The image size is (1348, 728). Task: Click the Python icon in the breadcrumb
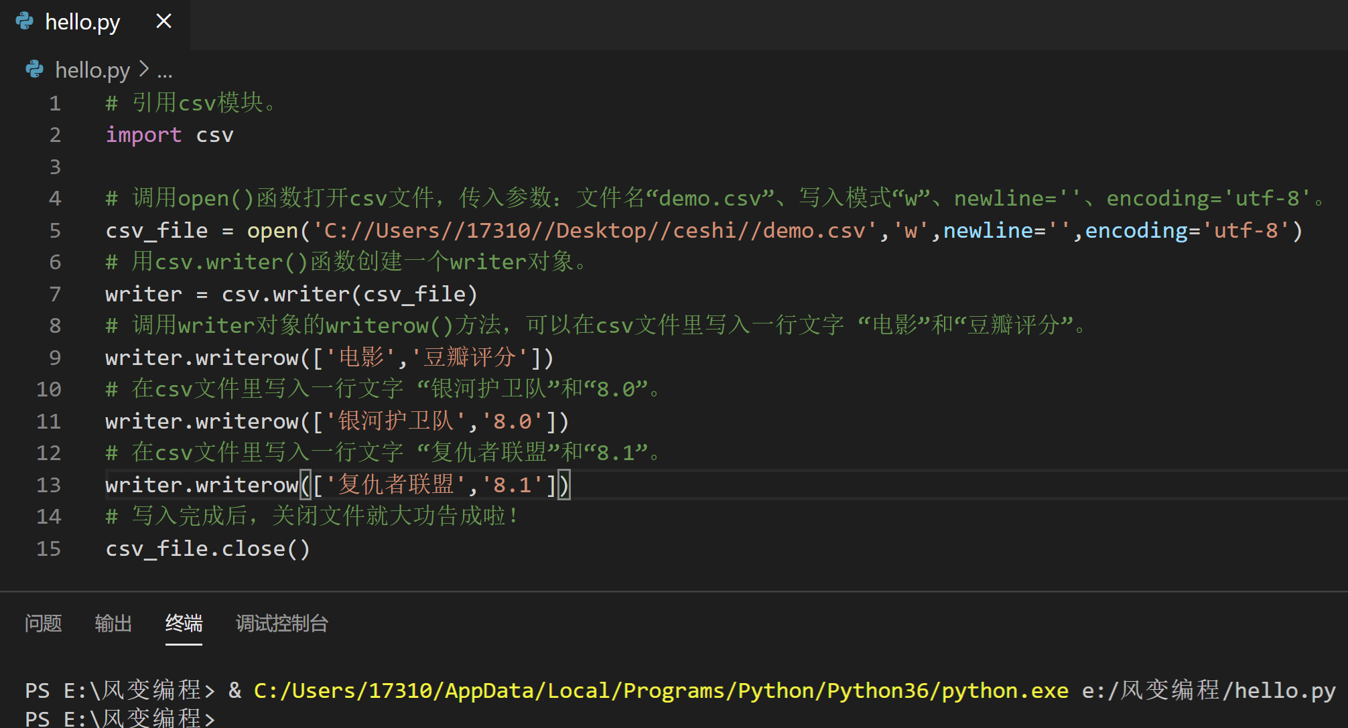click(x=34, y=69)
